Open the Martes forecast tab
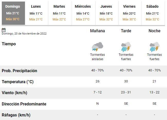This screenshot has width=167, height=120. coord(59,13)
